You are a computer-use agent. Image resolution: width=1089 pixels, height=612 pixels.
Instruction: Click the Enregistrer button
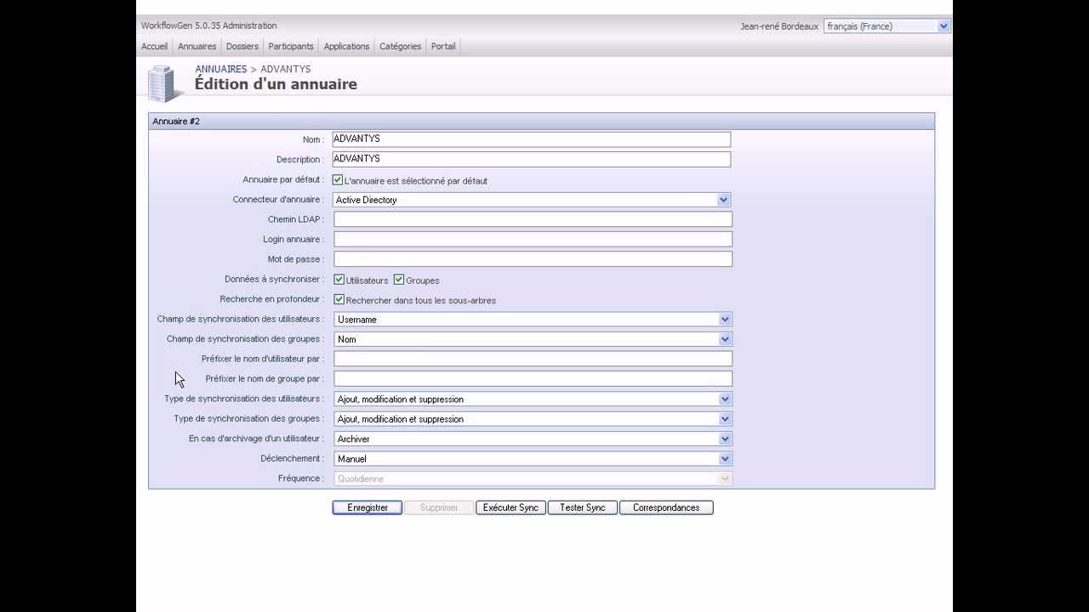pos(368,507)
